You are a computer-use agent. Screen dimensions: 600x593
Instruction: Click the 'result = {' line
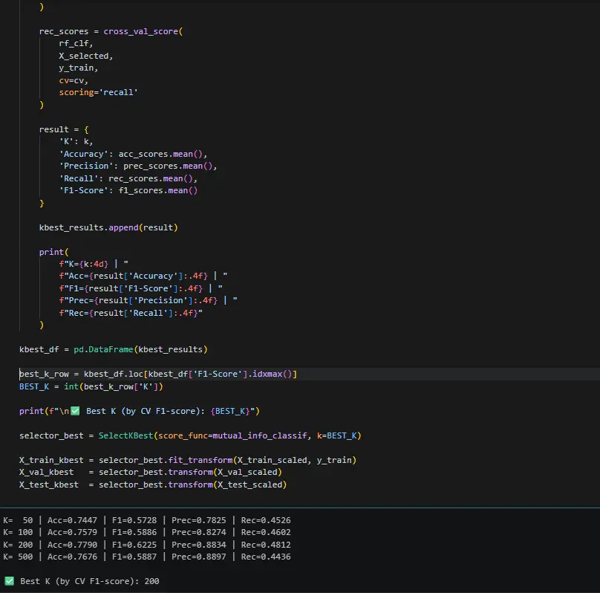click(x=64, y=129)
